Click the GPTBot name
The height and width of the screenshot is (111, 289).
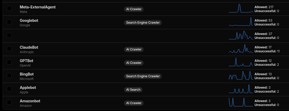tap(26, 61)
